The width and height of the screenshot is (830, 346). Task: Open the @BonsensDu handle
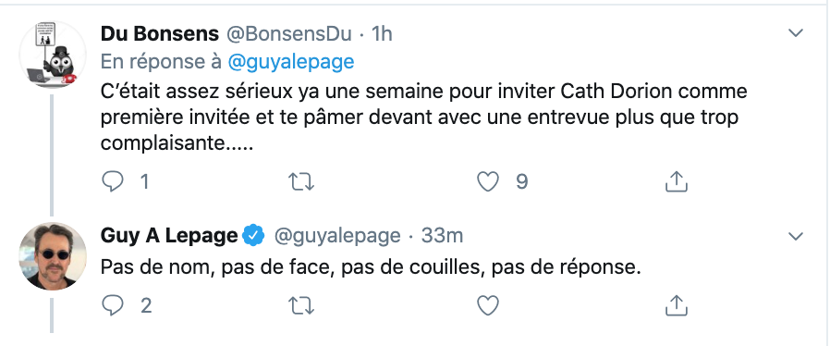(x=289, y=33)
